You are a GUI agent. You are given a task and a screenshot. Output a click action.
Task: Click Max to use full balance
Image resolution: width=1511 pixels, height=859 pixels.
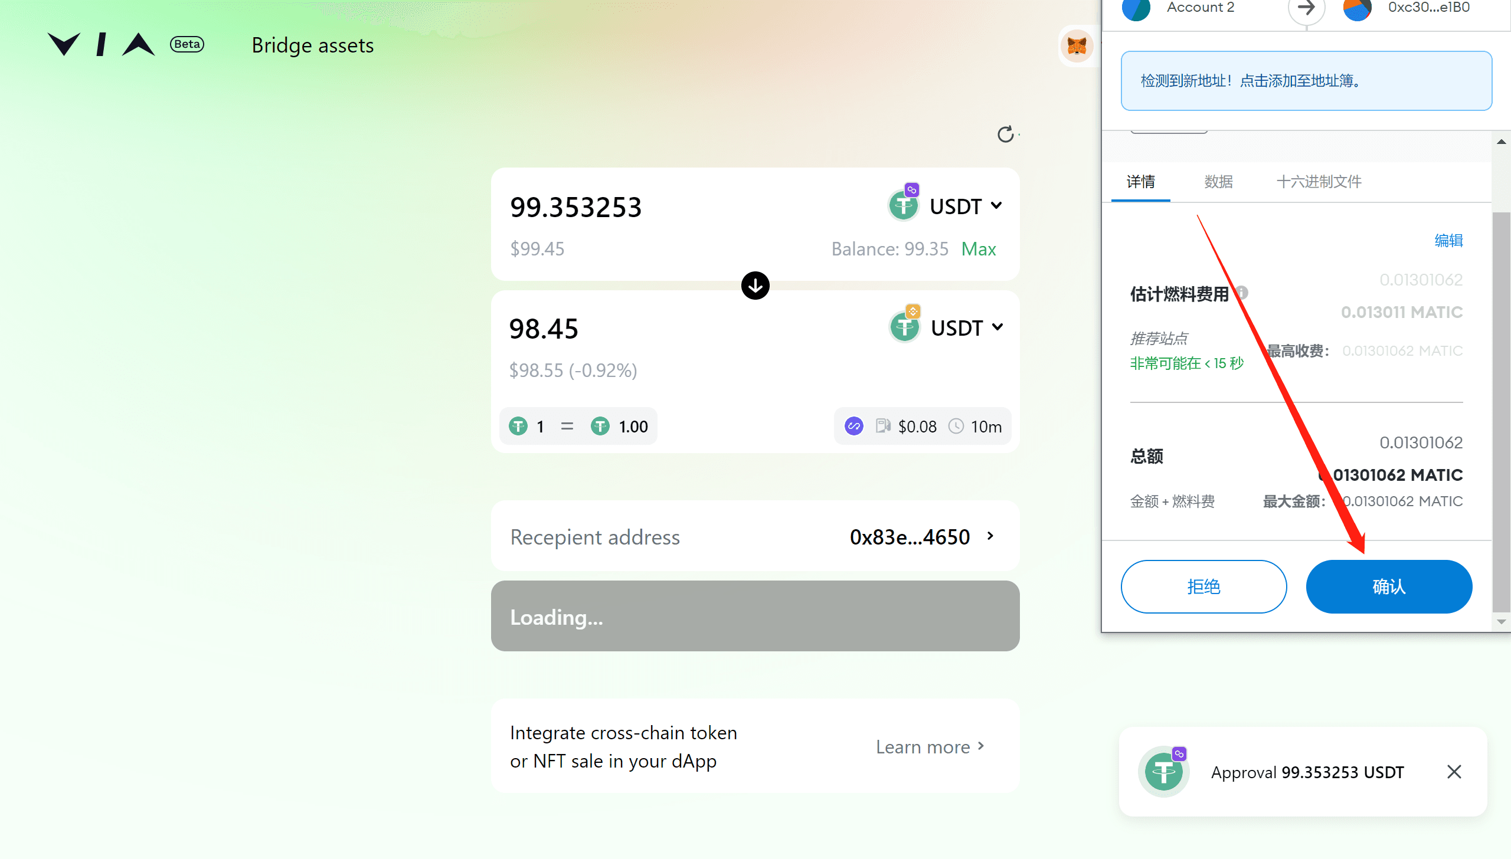[x=979, y=248]
